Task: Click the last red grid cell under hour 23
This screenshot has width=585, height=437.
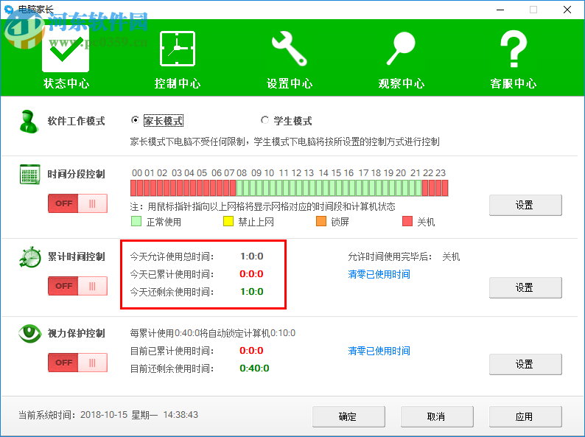Action: point(445,188)
